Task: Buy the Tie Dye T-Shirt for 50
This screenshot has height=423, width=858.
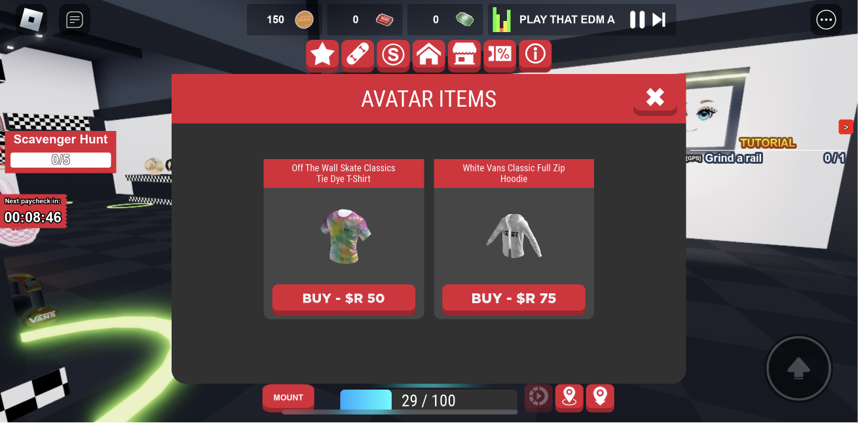Action: click(x=344, y=299)
